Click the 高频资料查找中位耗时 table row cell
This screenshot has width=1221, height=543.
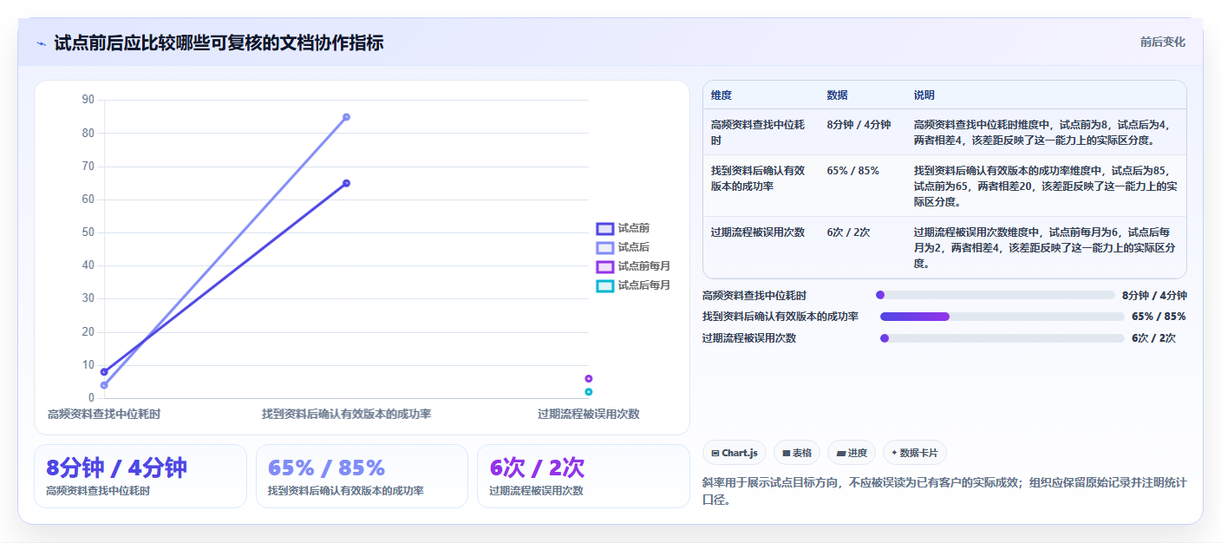pos(761,132)
